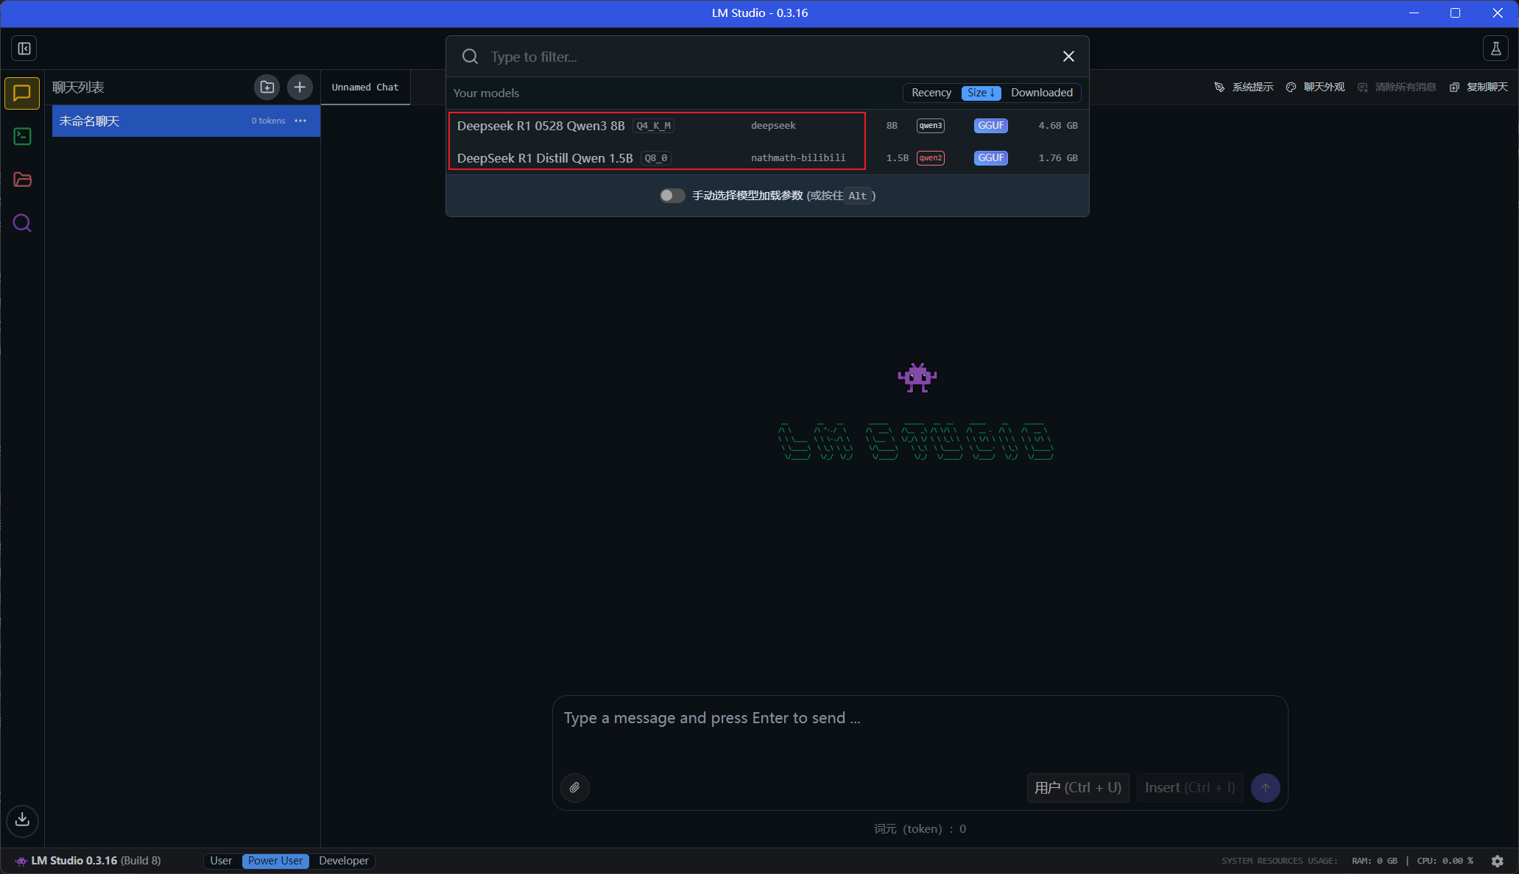The width and height of the screenshot is (1519, 874).
Task: Click the 词元 (token) count label
Action: point(920,829)
